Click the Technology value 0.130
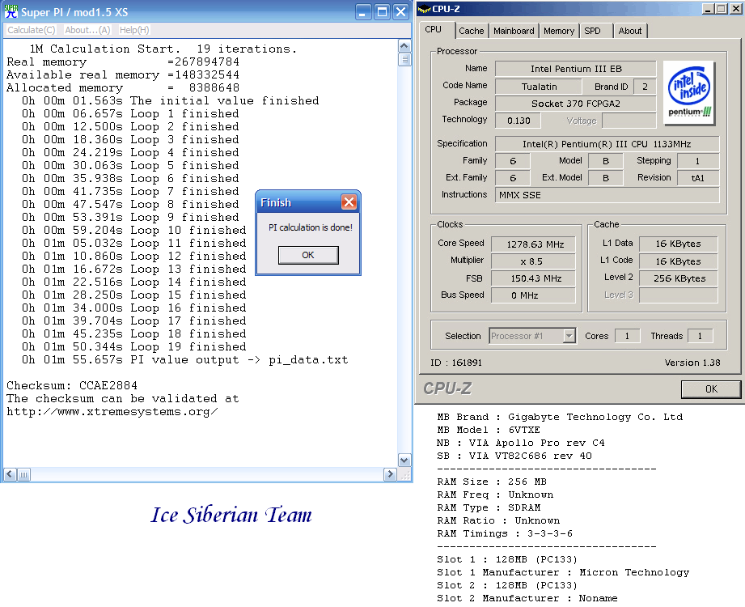This screenshot has width=745, height=607. pyautogui.click(x=518, y=121)
